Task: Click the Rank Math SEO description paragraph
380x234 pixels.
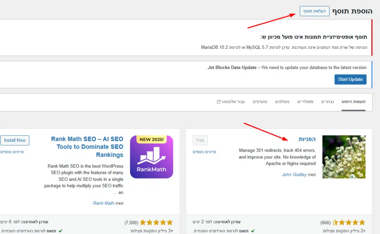Action: click(x=84, y=179)
